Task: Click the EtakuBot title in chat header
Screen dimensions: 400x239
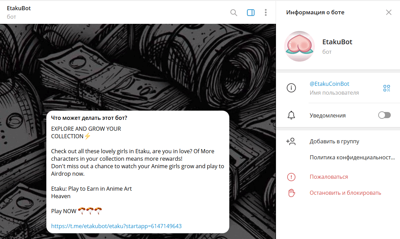Action: point(19,8)
